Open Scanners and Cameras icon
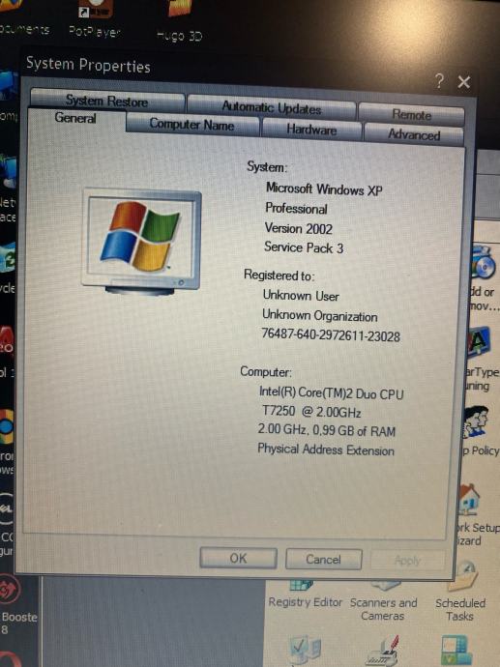Image resolution: width=500 pixels, height=667 pixels. [383, 602]
